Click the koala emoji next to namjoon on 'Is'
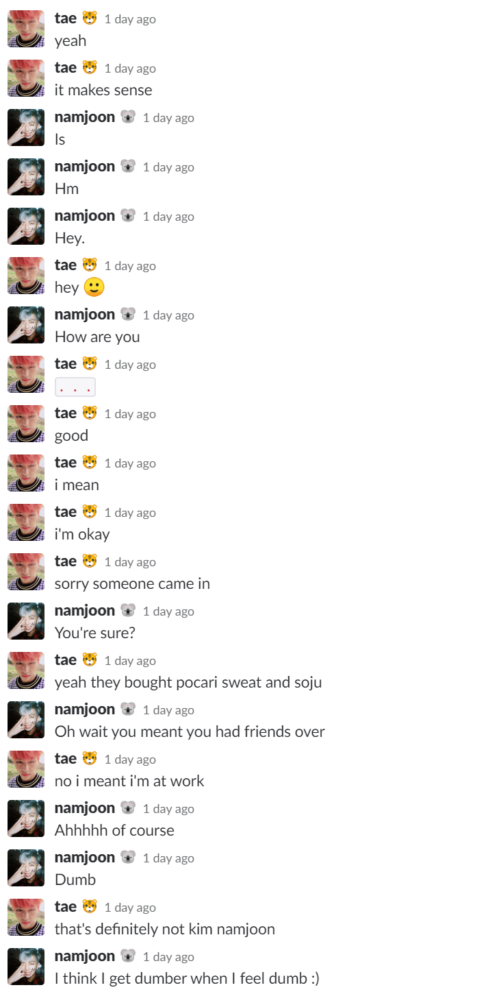The image size is (484, 994). [128, 117]
